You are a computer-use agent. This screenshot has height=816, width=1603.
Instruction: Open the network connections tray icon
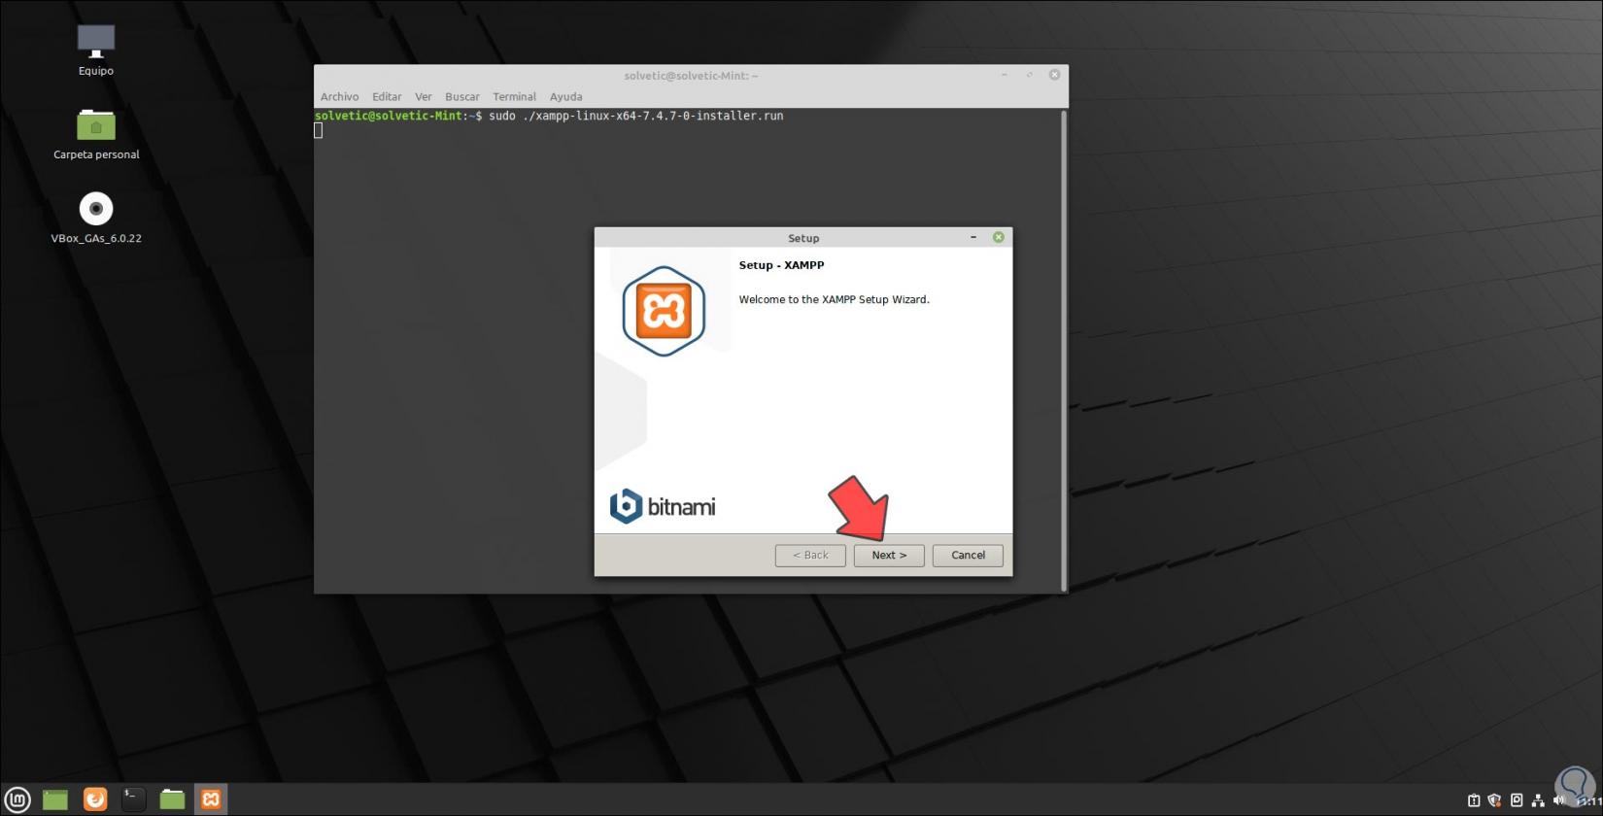click(x=1538, y=800)
